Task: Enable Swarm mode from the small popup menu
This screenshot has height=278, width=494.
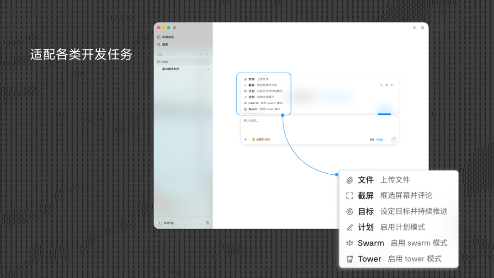Action: pos(263,103)
